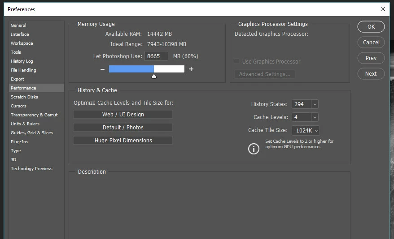Click the Next button
This screenshot has width=394, height=239.
(371, 74)
